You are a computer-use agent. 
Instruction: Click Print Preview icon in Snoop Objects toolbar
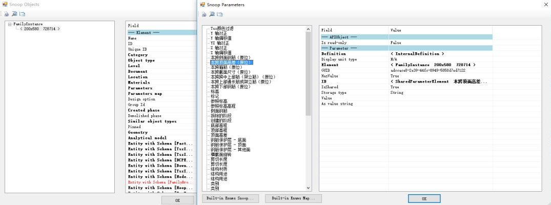click(14, 14)
